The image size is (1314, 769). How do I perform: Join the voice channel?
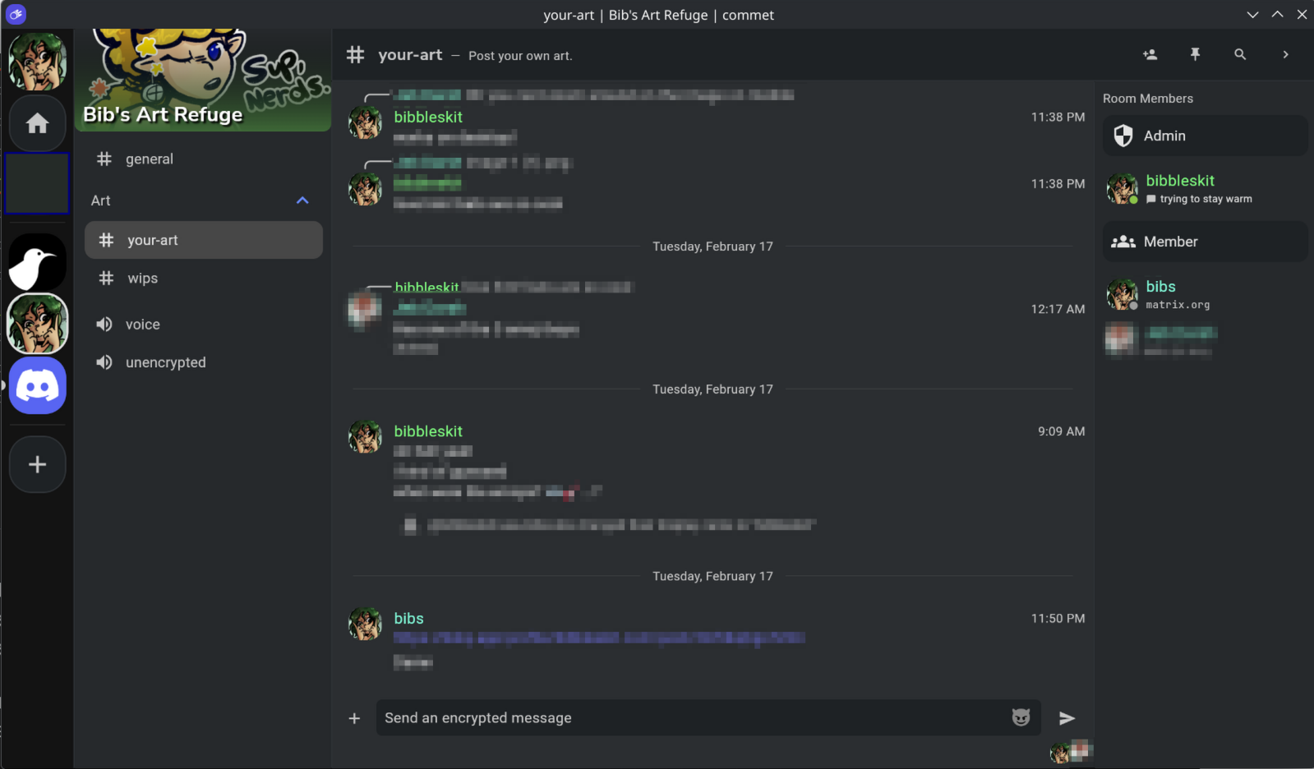point(142,325)
